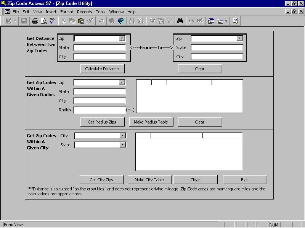Screen dimensions: 305x228
Task: Save the record with the floppy disk icon
Action: pyautogui.click(x=24, y=21)
